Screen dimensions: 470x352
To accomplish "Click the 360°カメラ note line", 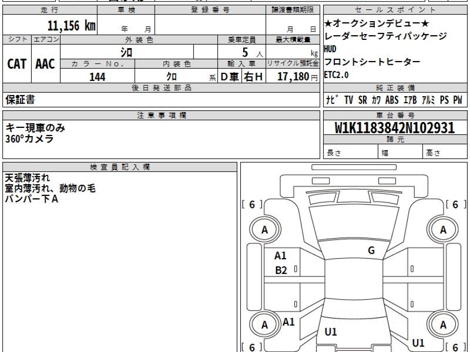I will (29, 138).
